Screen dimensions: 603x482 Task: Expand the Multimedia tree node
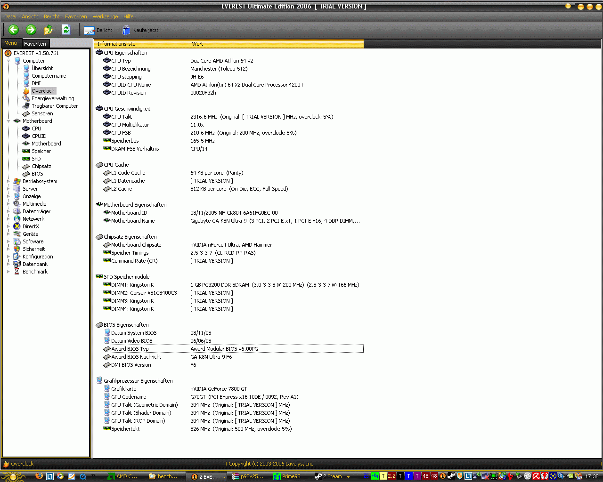coord(8,204)
